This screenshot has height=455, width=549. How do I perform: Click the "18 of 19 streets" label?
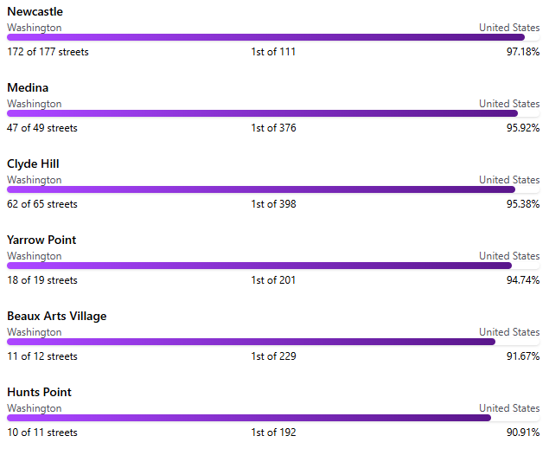click(x=42, y=280)
